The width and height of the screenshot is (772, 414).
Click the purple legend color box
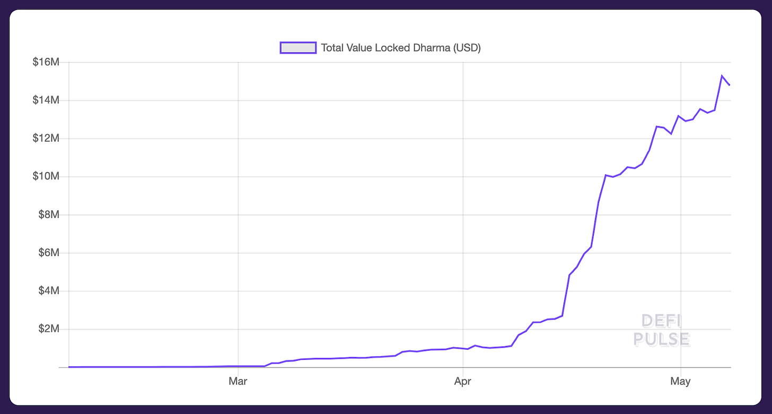[x=298, y=48]
